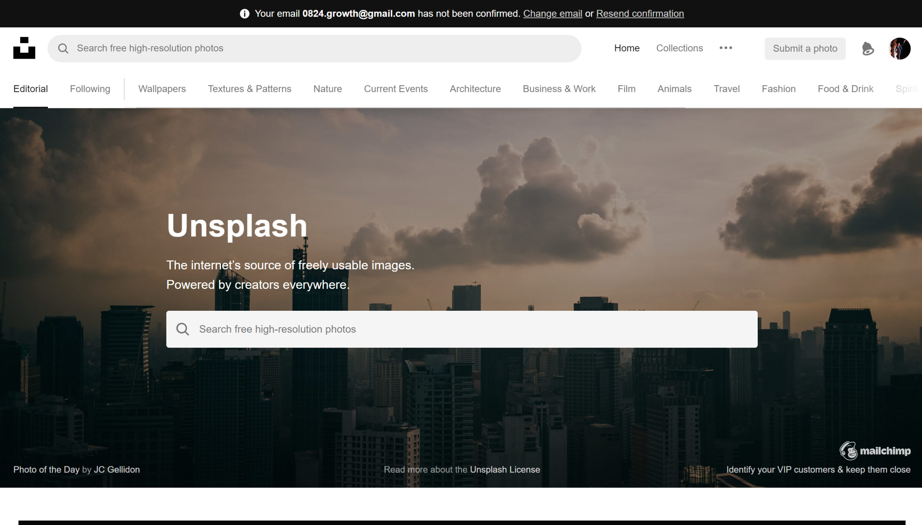Go to Home in navigation
The width and height of the screenshot is (922, 525).
[x=627, y=48]
